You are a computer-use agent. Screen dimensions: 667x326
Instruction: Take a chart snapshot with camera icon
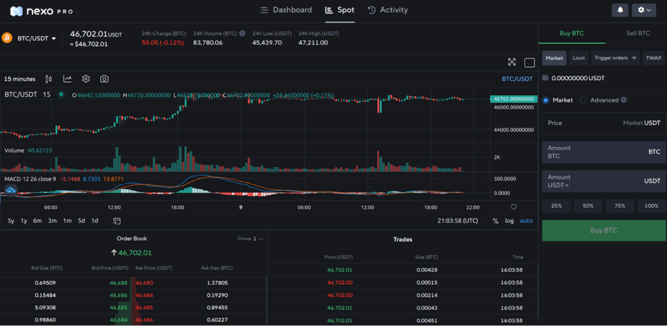click(x=104, y=79)
